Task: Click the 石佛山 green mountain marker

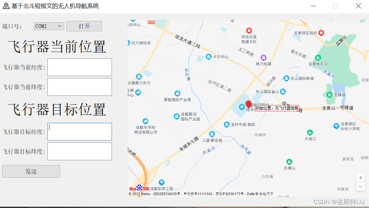Action: point(289,162)
